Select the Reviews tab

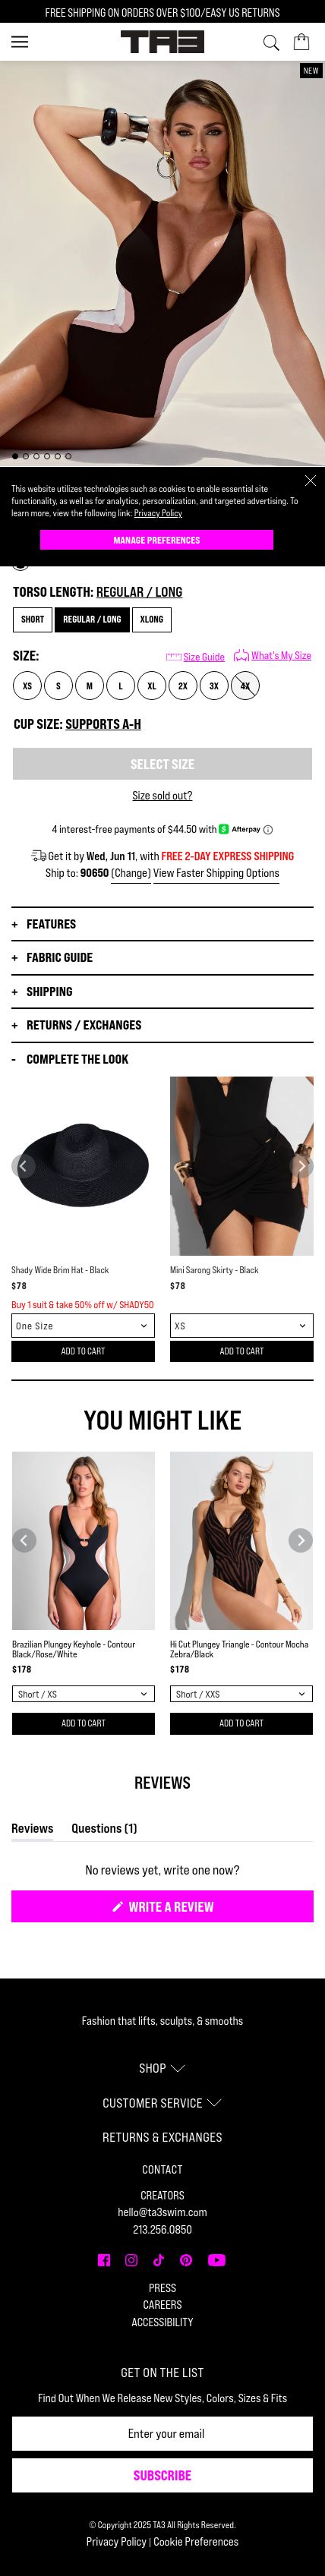[32, 1829]
